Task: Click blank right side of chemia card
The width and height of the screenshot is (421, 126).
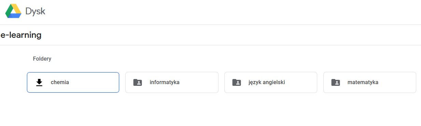Action: click(x=96, y=82)
